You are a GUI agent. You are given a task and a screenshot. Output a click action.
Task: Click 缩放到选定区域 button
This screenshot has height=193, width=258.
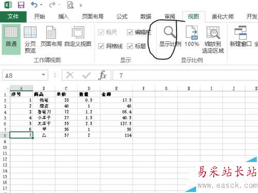(x=213, y=40)
